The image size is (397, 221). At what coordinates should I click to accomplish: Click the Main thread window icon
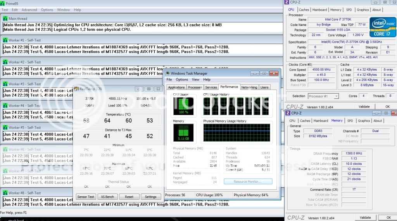[5, 18]
